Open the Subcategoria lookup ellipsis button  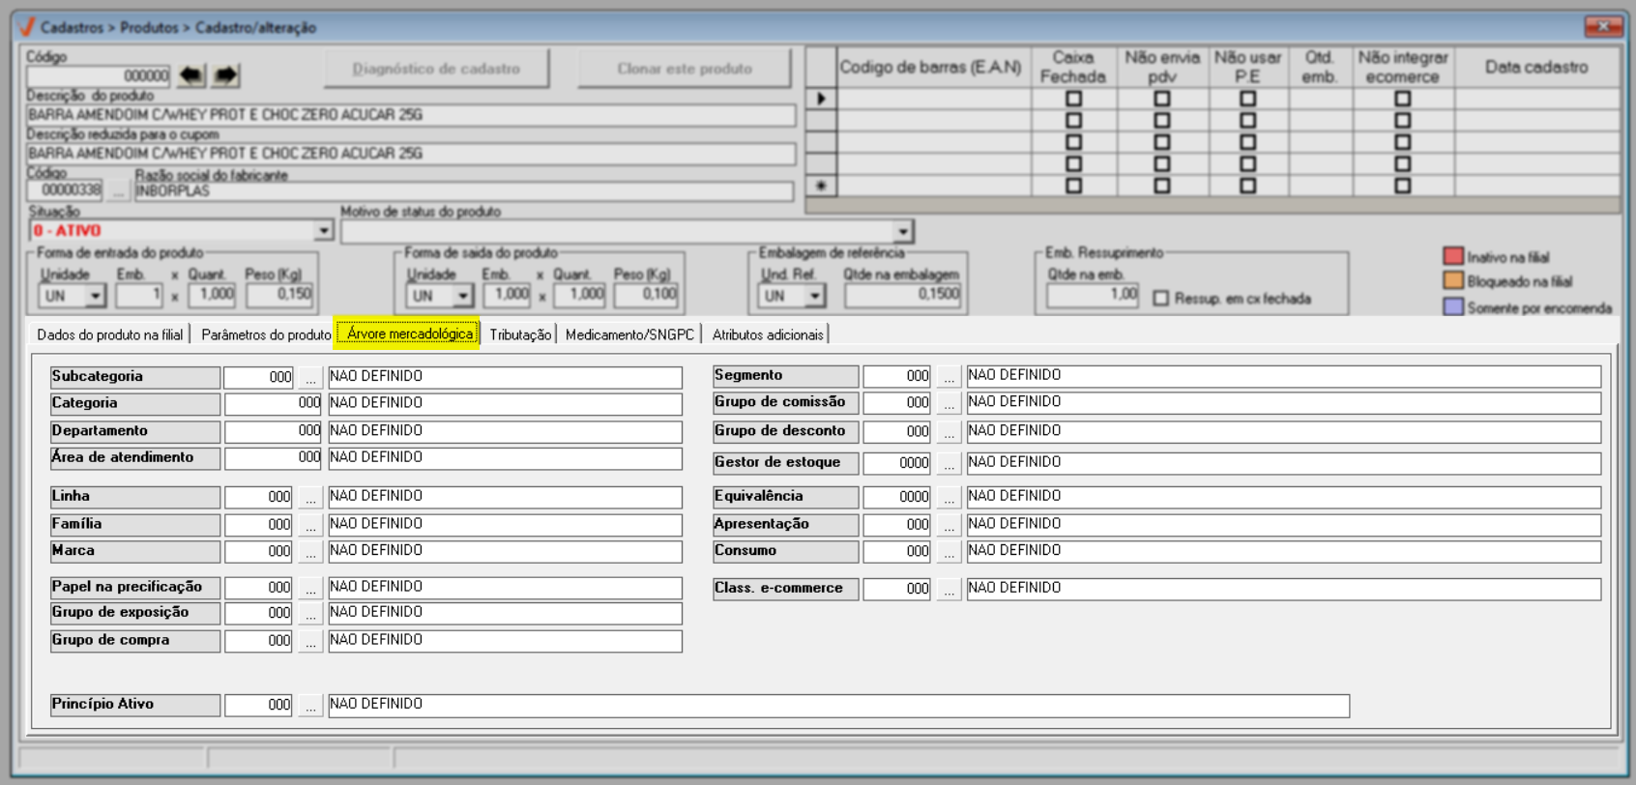point(310,378)
